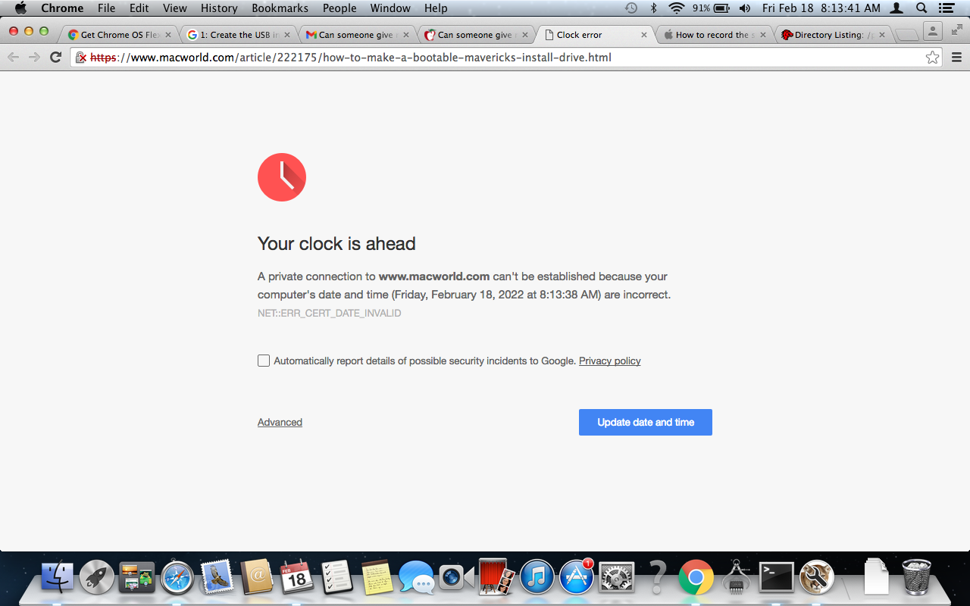Open the Trash in the Dock
970x606 pixels.
tap(917, 577)
